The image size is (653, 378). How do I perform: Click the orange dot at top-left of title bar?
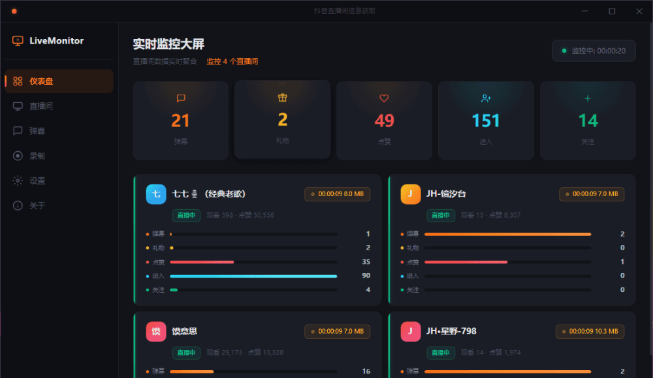tap(14, 11)
